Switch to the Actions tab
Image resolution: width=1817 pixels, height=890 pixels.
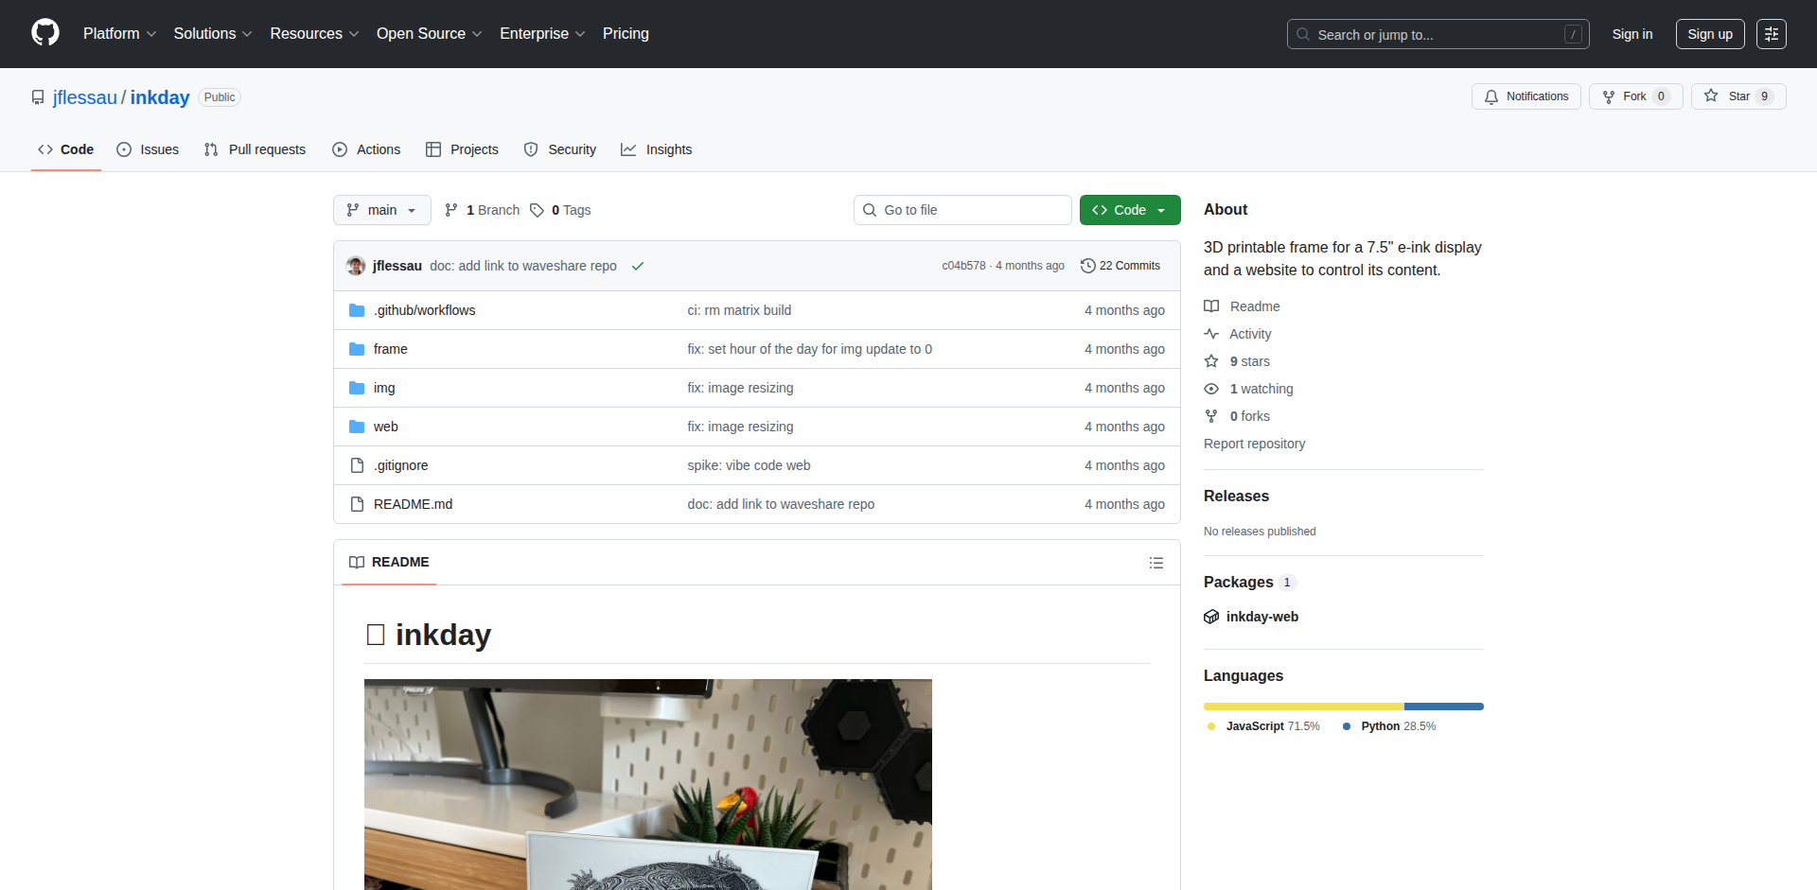coord(367,149)
